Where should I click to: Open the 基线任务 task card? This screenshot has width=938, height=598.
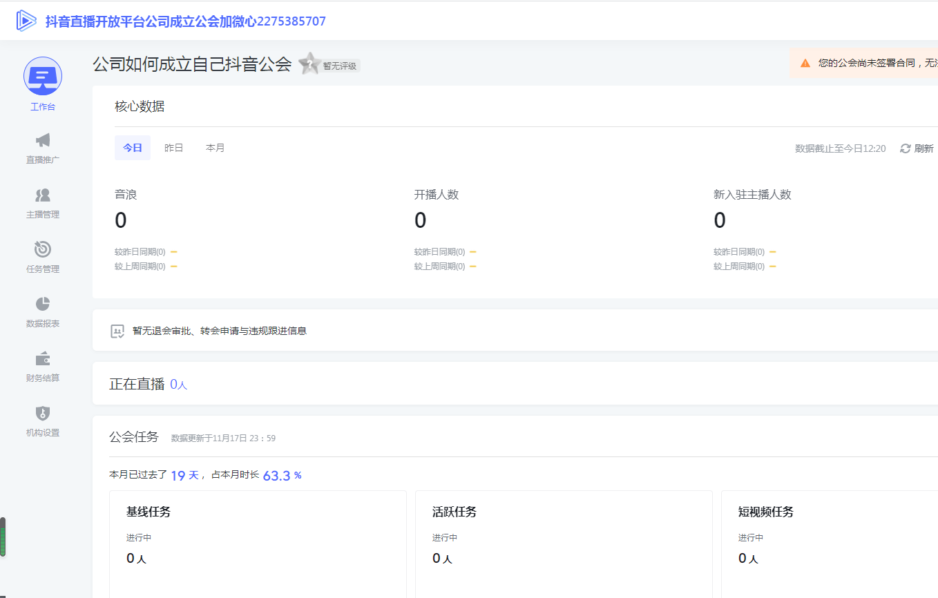258,544
